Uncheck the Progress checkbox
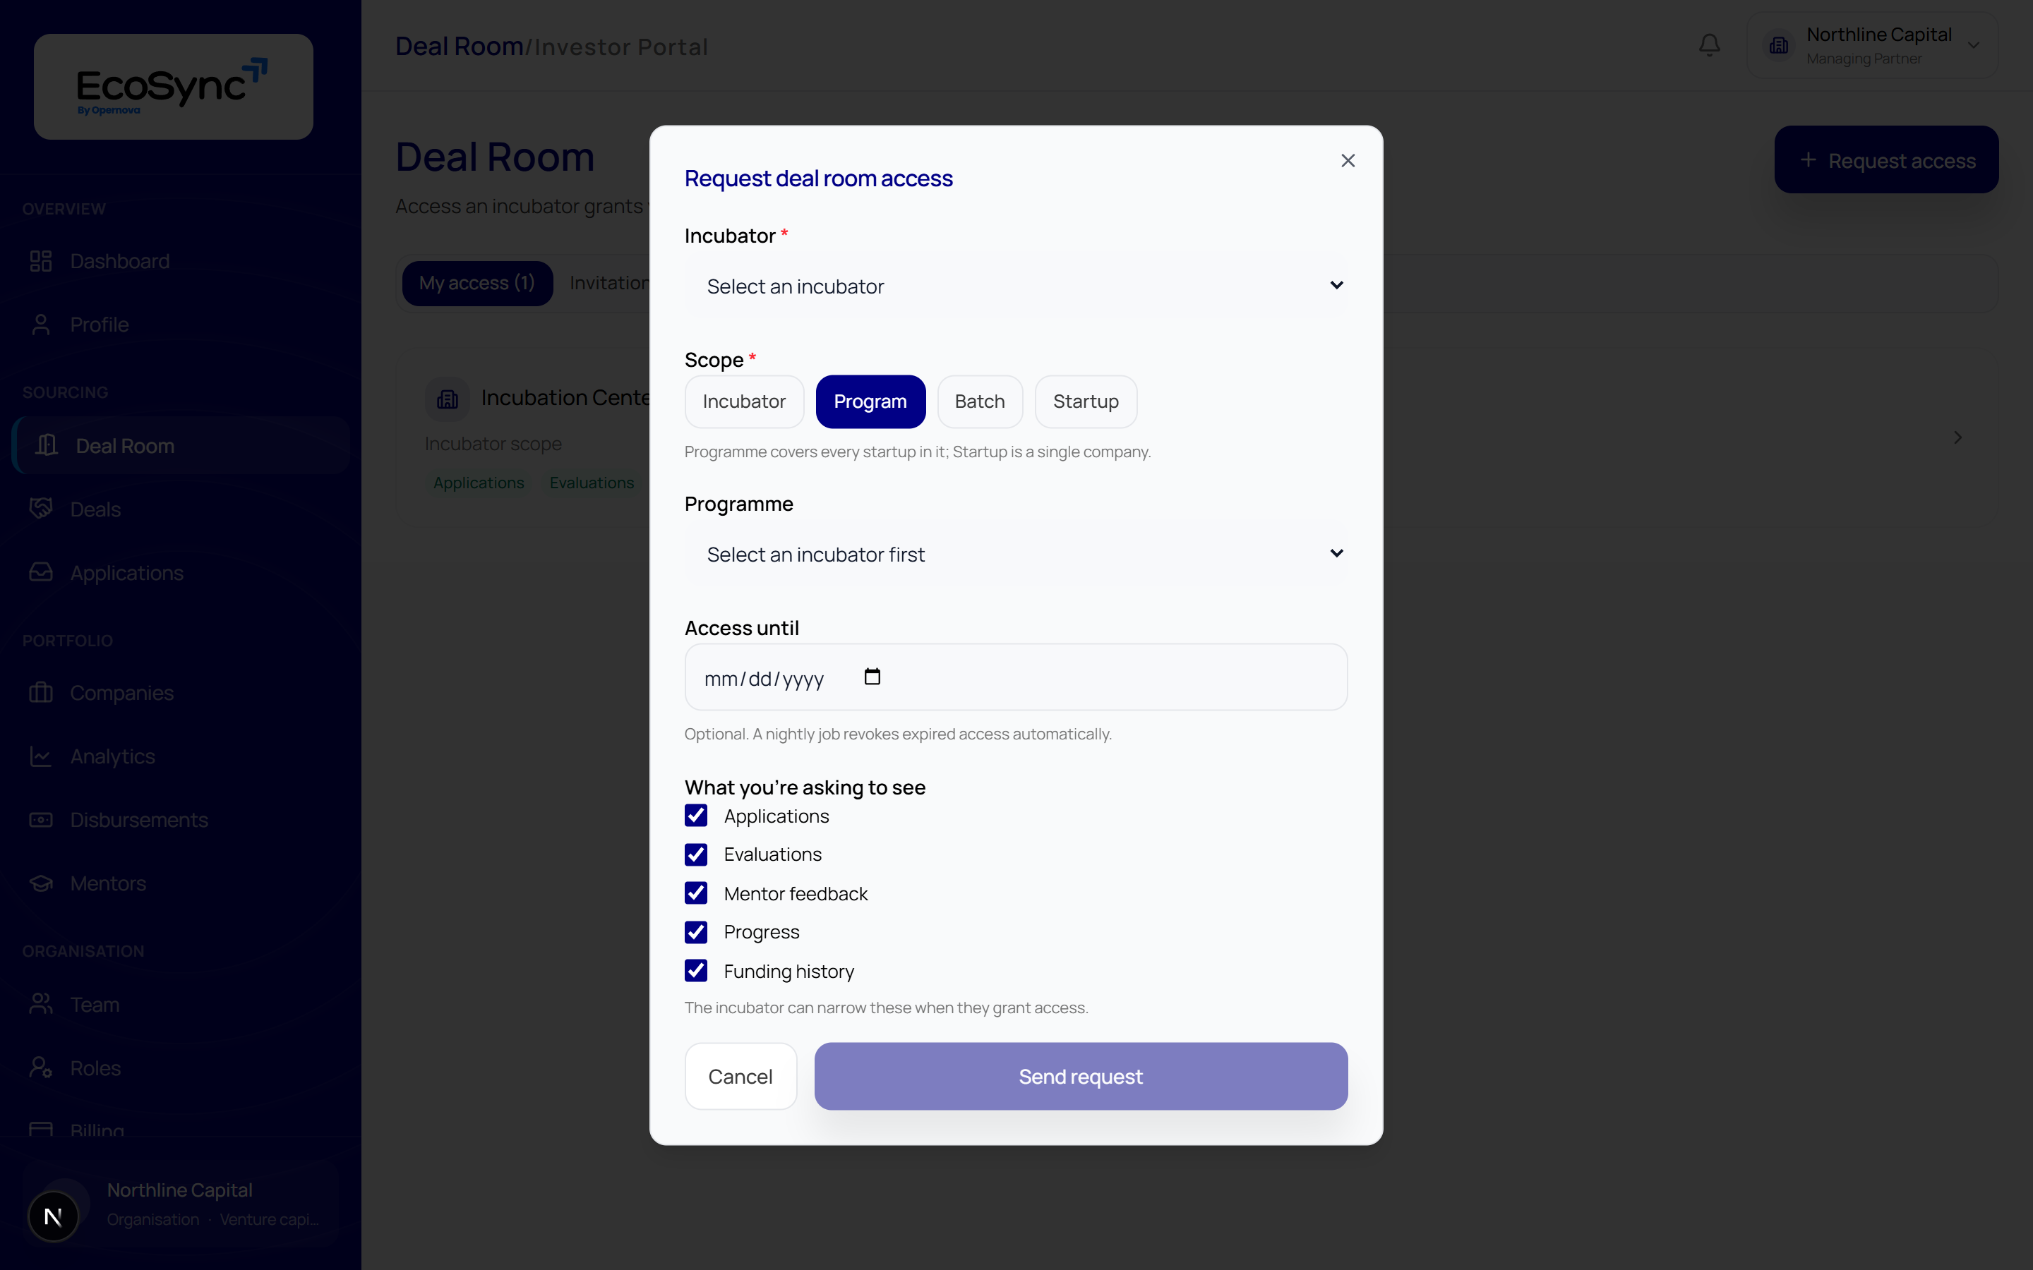Viewport: 2033px width, 1270px height. click(x=695, y=931)
